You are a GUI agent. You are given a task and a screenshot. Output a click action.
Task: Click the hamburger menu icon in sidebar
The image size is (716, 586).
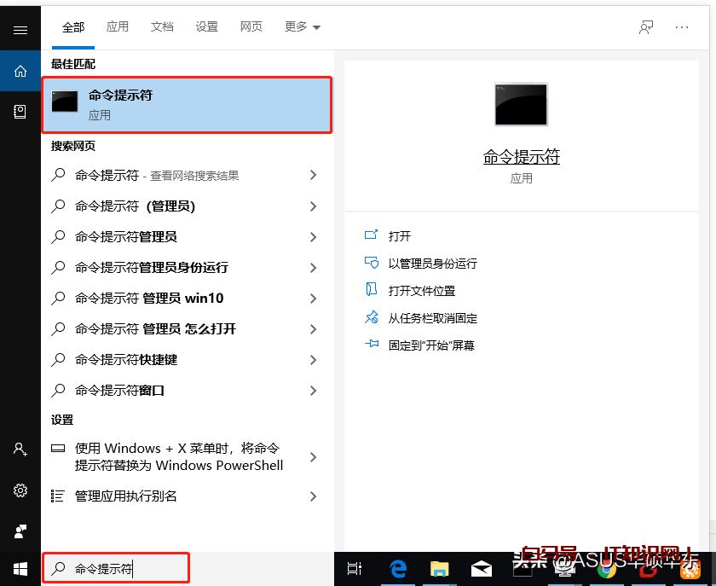pyautogui.click(x=20, y=30)
